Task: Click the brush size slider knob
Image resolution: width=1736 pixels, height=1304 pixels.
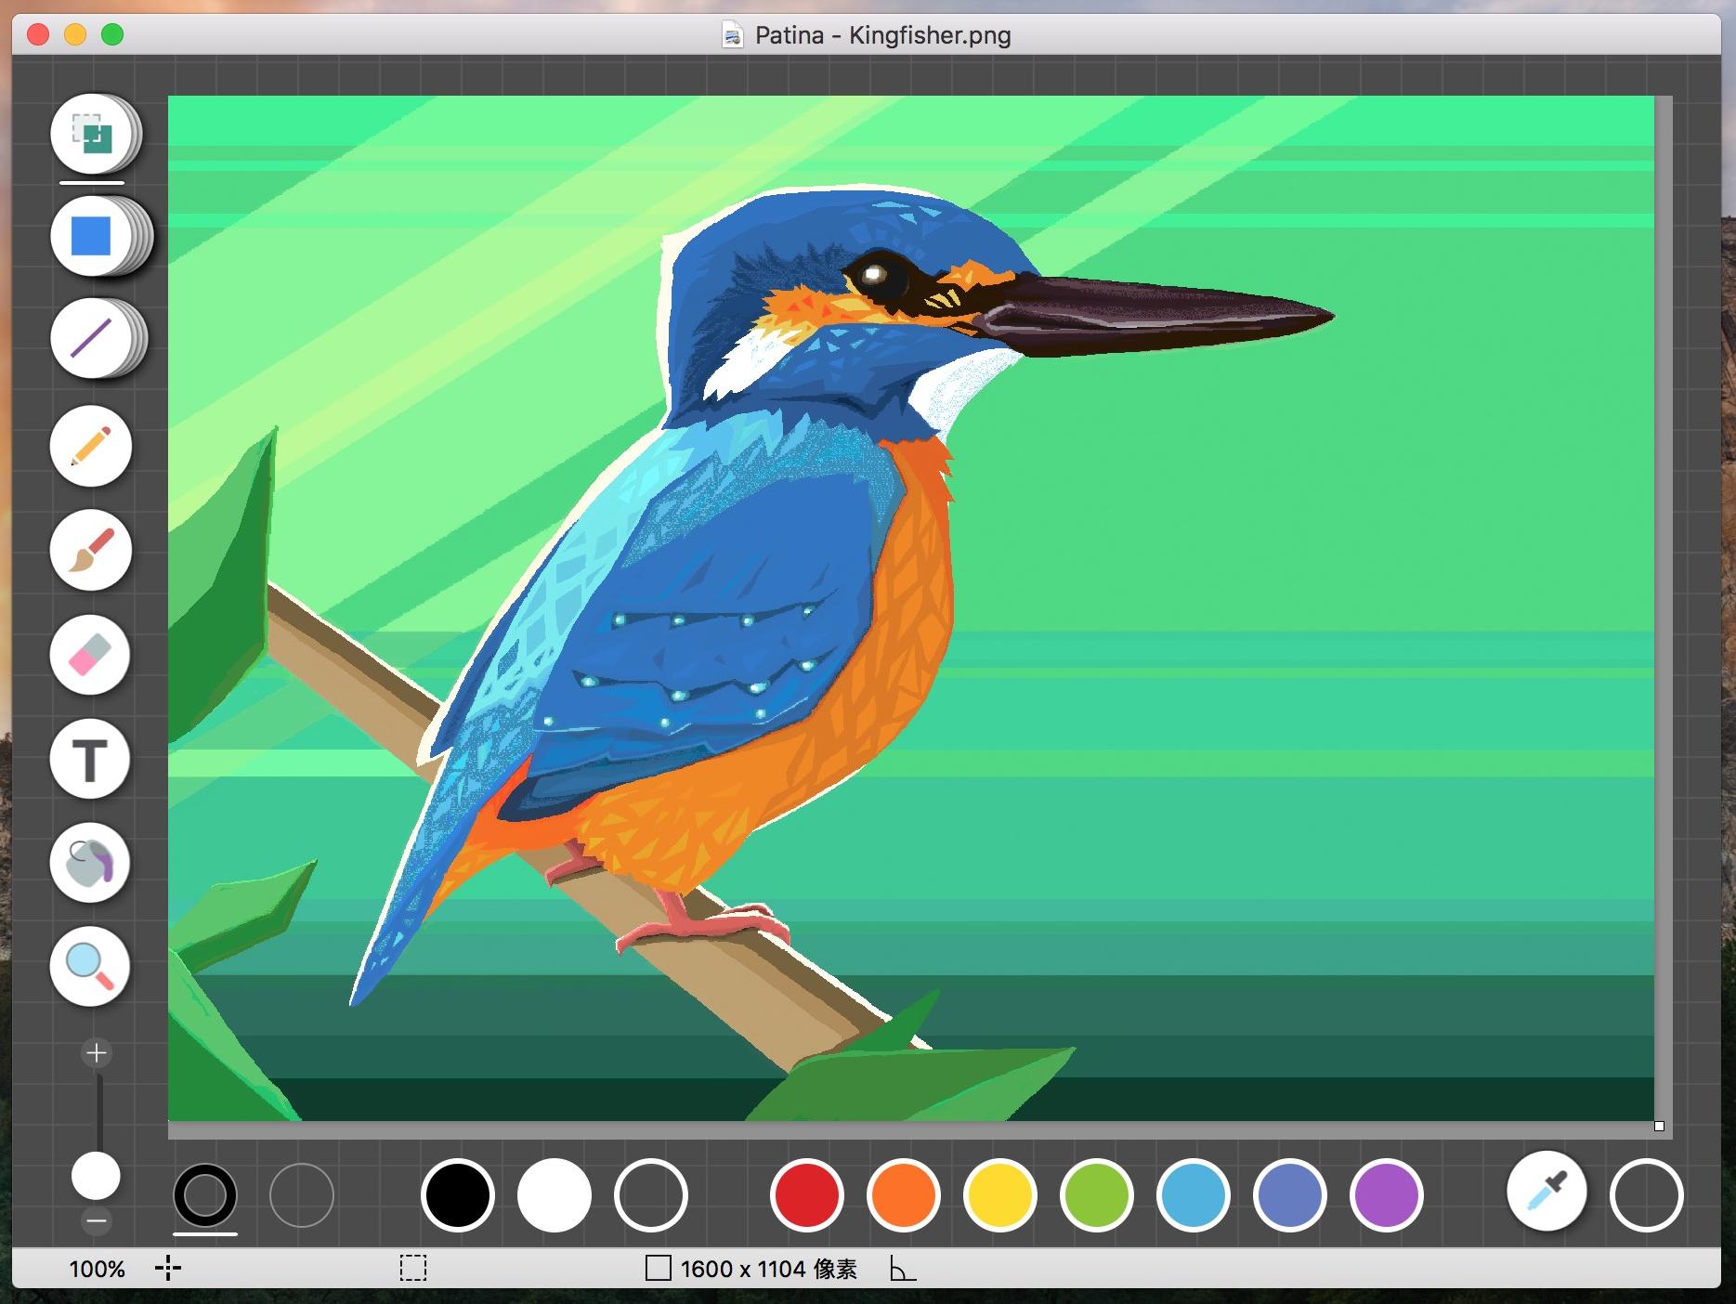Action: coord(97,1176)
